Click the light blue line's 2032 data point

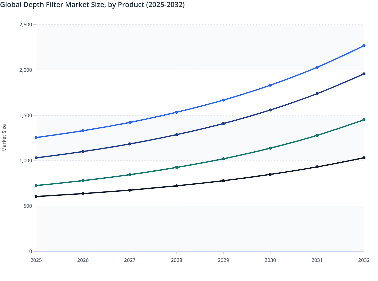coord(364,46)
